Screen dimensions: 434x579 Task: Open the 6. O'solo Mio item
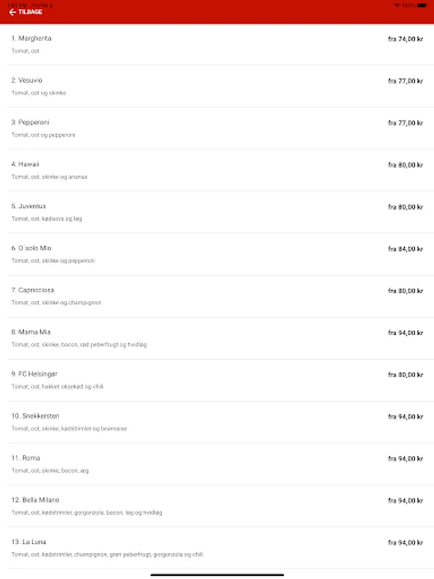click(217, 254)
